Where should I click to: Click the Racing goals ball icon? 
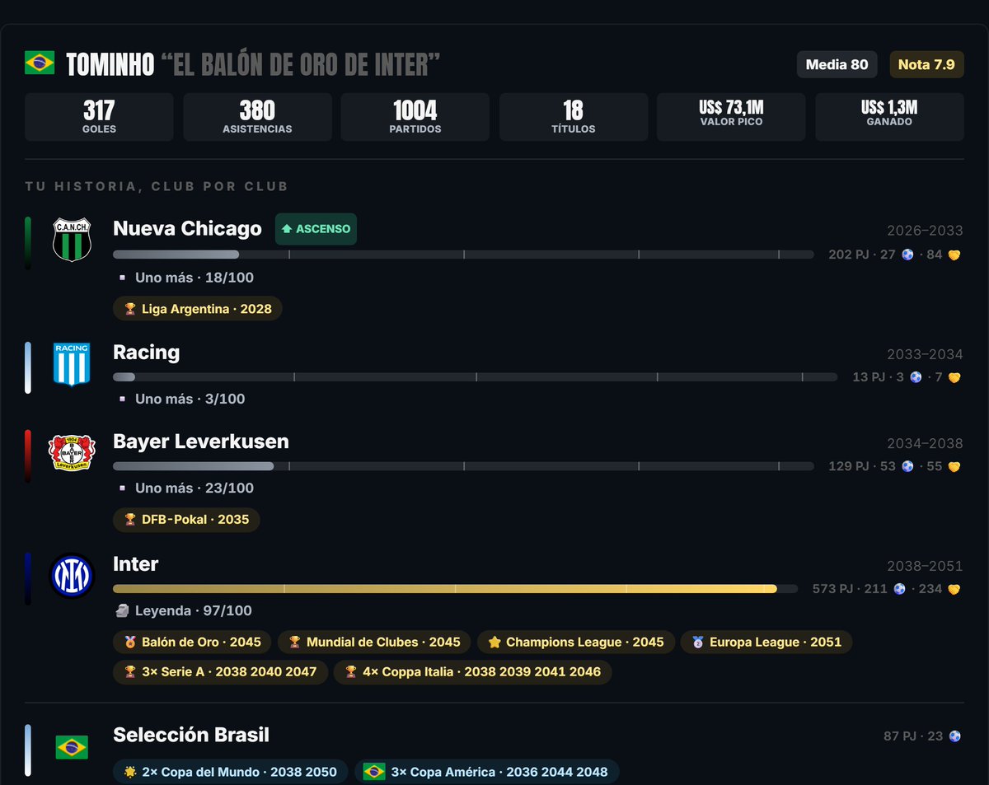916,377
